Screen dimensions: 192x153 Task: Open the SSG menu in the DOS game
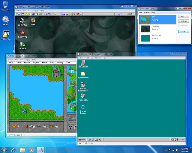[x=11, y=62]
